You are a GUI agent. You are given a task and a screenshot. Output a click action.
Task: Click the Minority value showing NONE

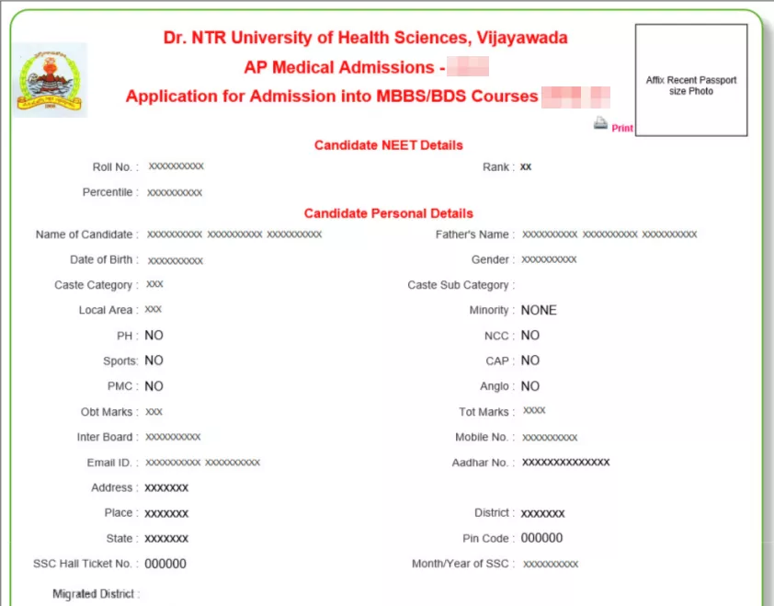538,310
